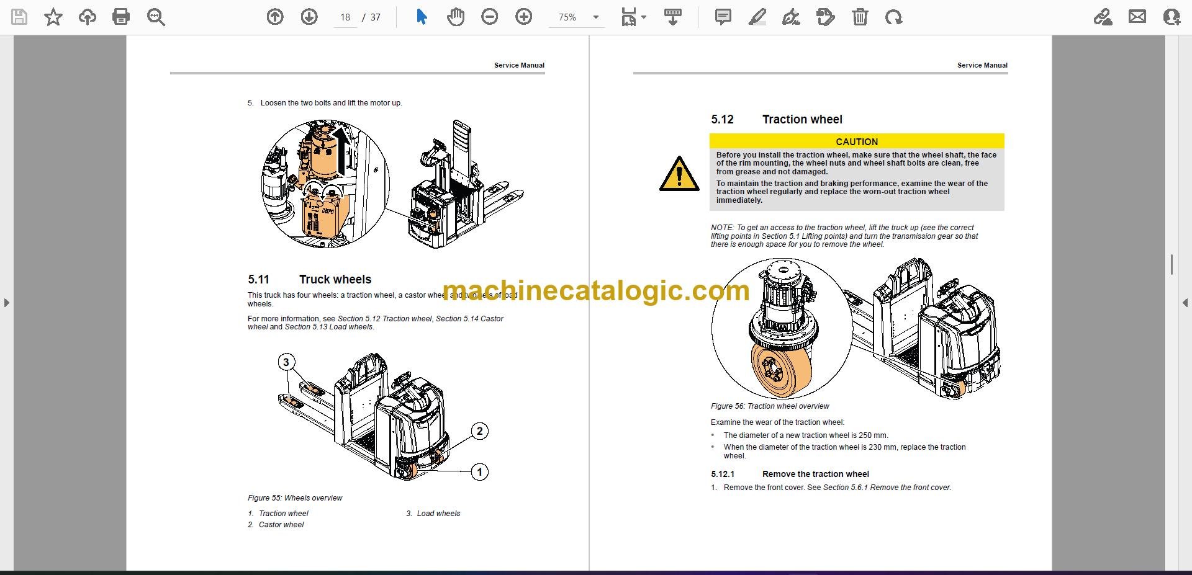Activate the hand pan tool
1192x575 pixels.
(456, 17)
